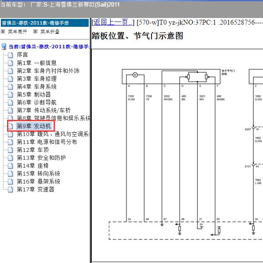Click connector label X207

248,130
